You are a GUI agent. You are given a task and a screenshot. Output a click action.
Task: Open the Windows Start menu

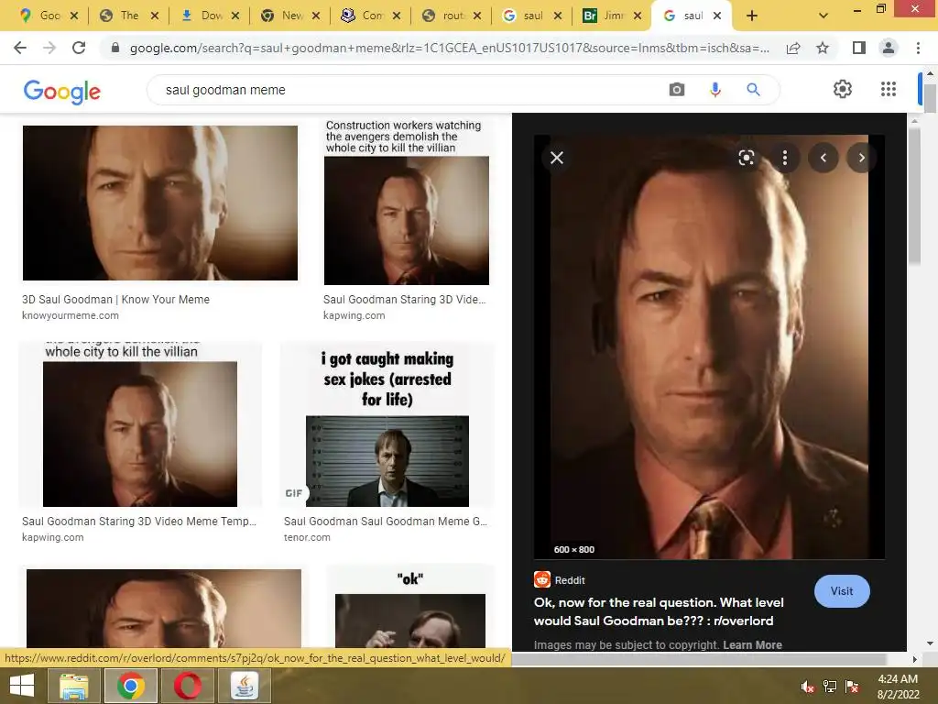coord(22,686)
